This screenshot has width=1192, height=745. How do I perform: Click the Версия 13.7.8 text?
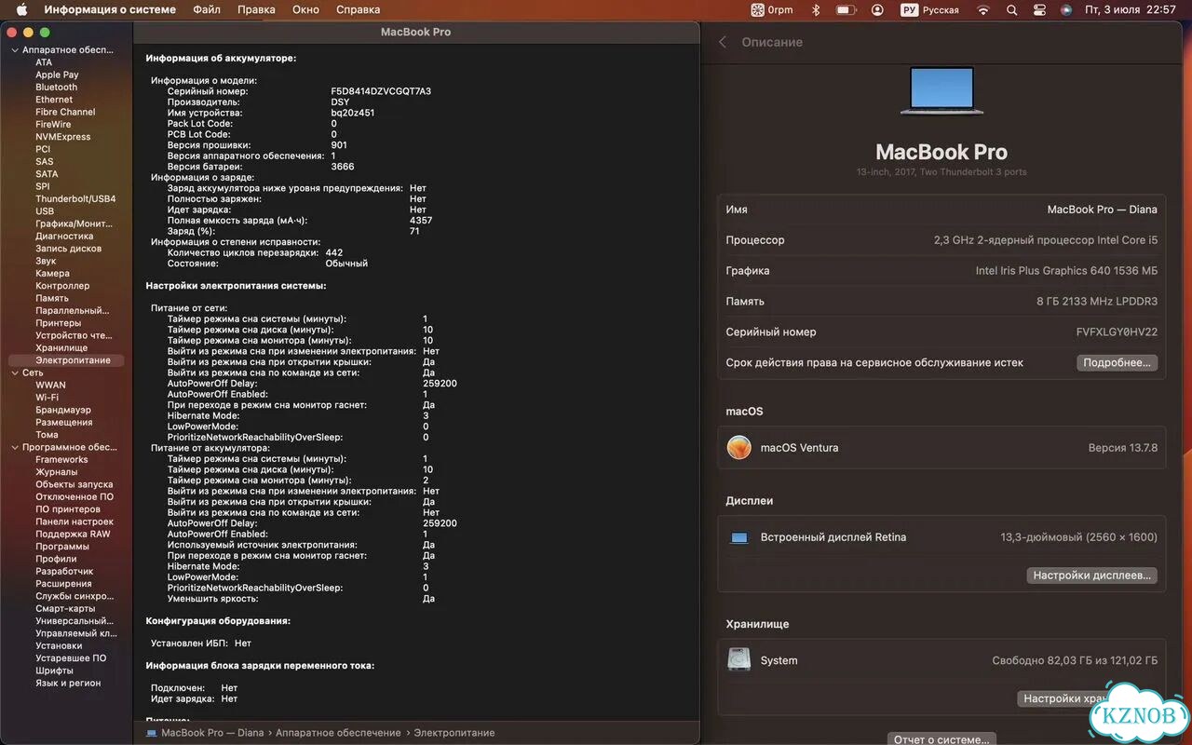point(1123,448)
